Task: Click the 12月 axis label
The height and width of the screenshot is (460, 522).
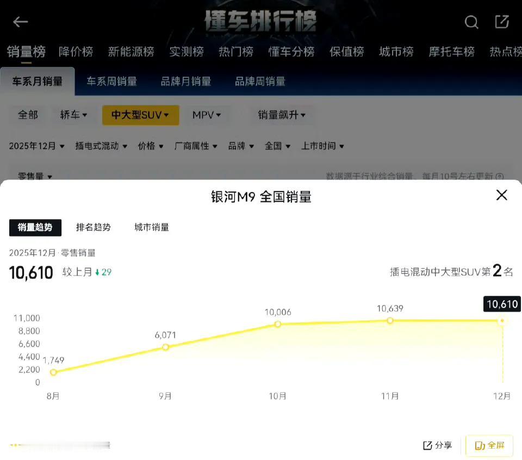Action: pyautogui.click(x=502, y=396)
